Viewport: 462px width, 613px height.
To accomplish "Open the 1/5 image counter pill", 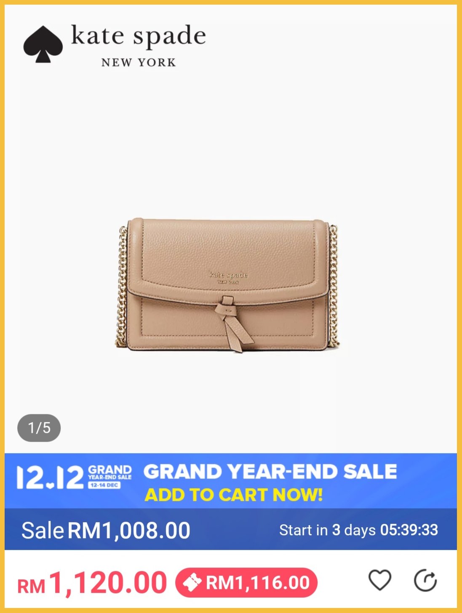I will click(x=39, y=428).
